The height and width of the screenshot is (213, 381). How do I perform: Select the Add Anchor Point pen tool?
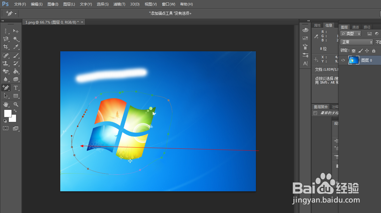coord(6,88)
